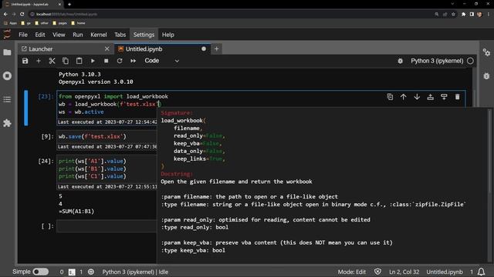Save the notebook with the disk icon

(25, 61)
